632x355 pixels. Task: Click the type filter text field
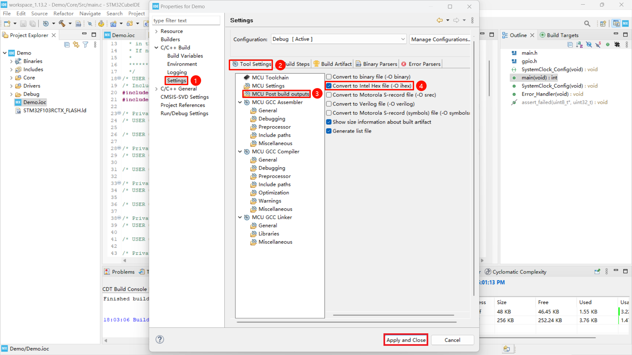186,20
